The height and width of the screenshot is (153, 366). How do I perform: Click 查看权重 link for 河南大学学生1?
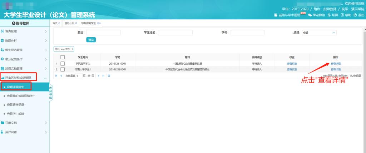(292, 69)
